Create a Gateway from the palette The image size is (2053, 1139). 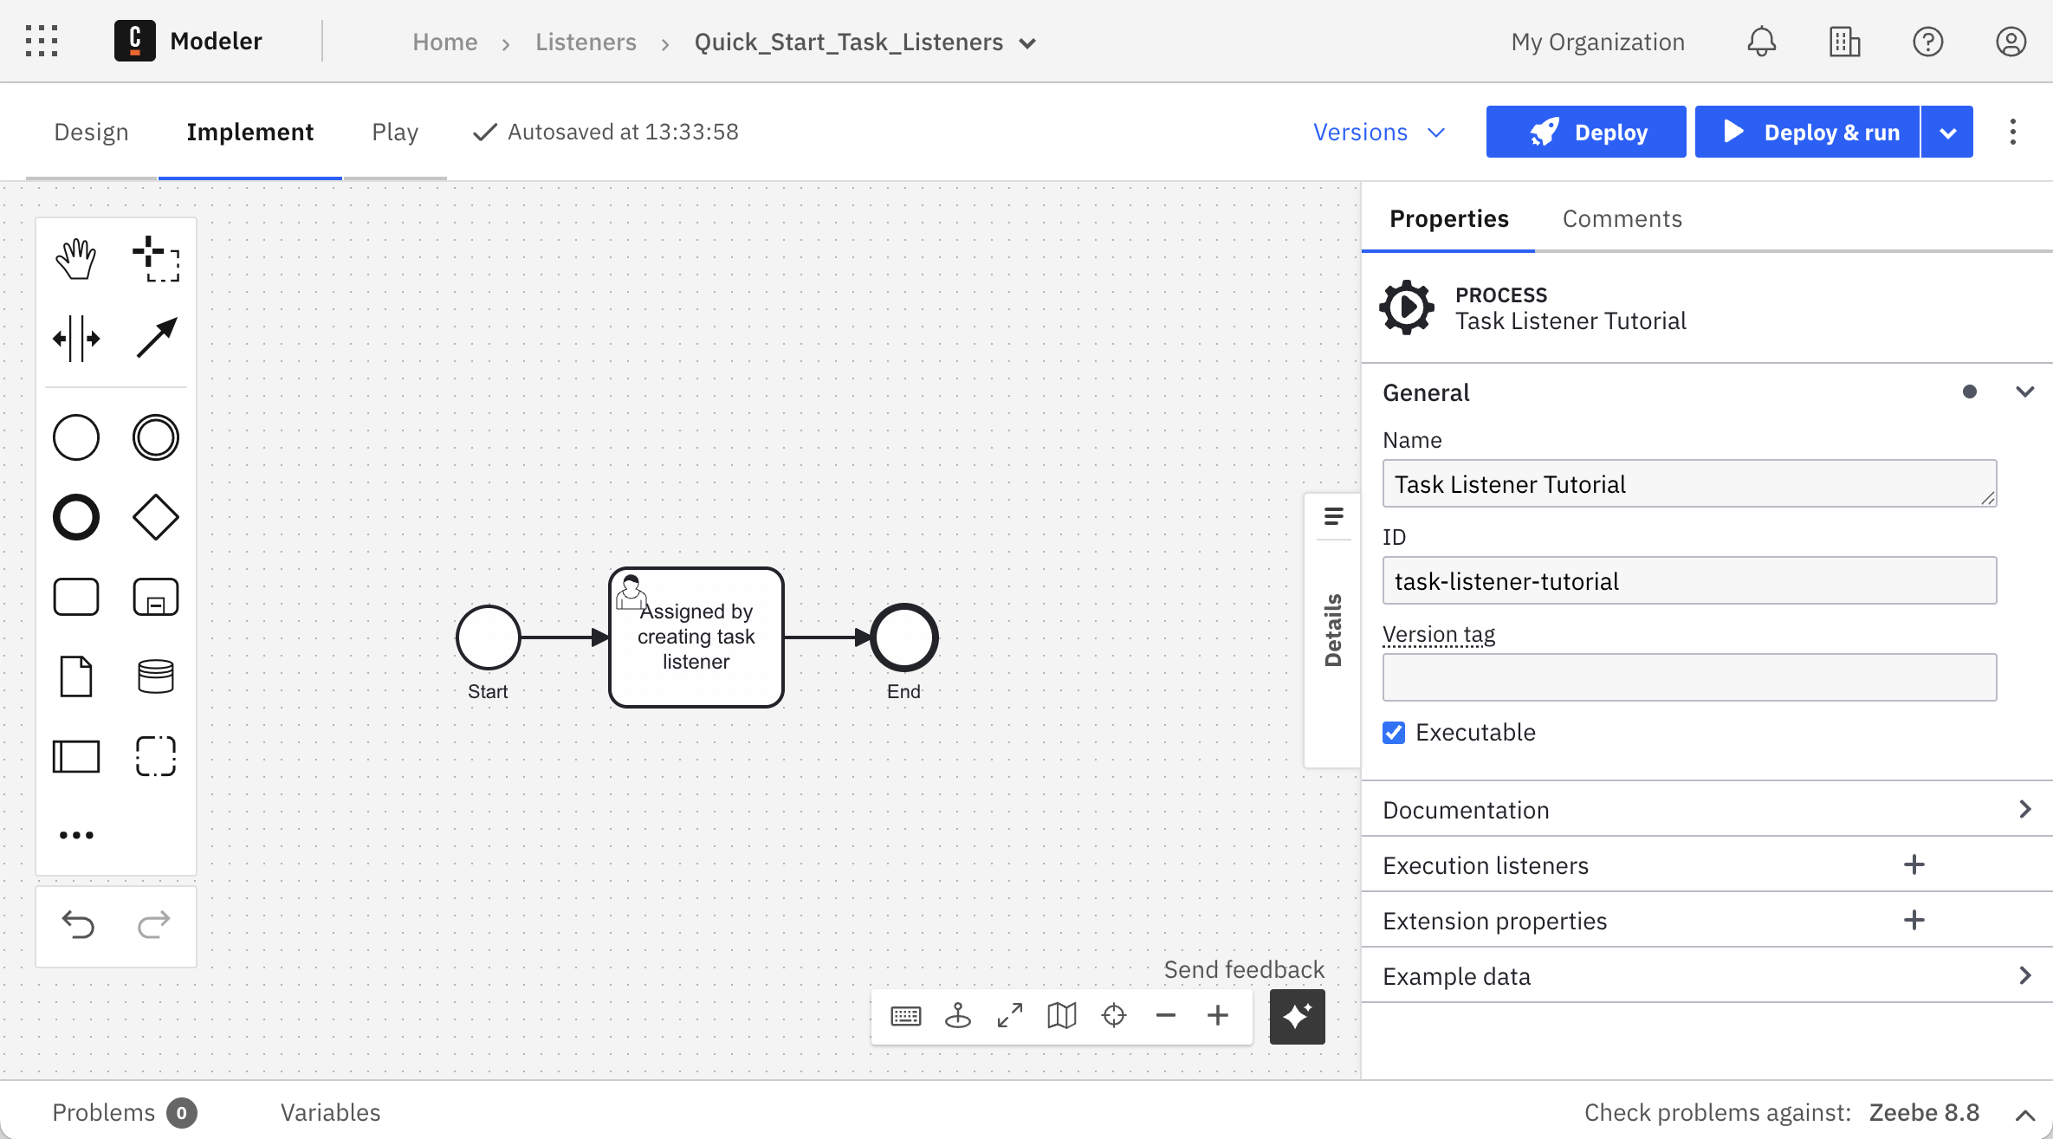coord(156,517)
